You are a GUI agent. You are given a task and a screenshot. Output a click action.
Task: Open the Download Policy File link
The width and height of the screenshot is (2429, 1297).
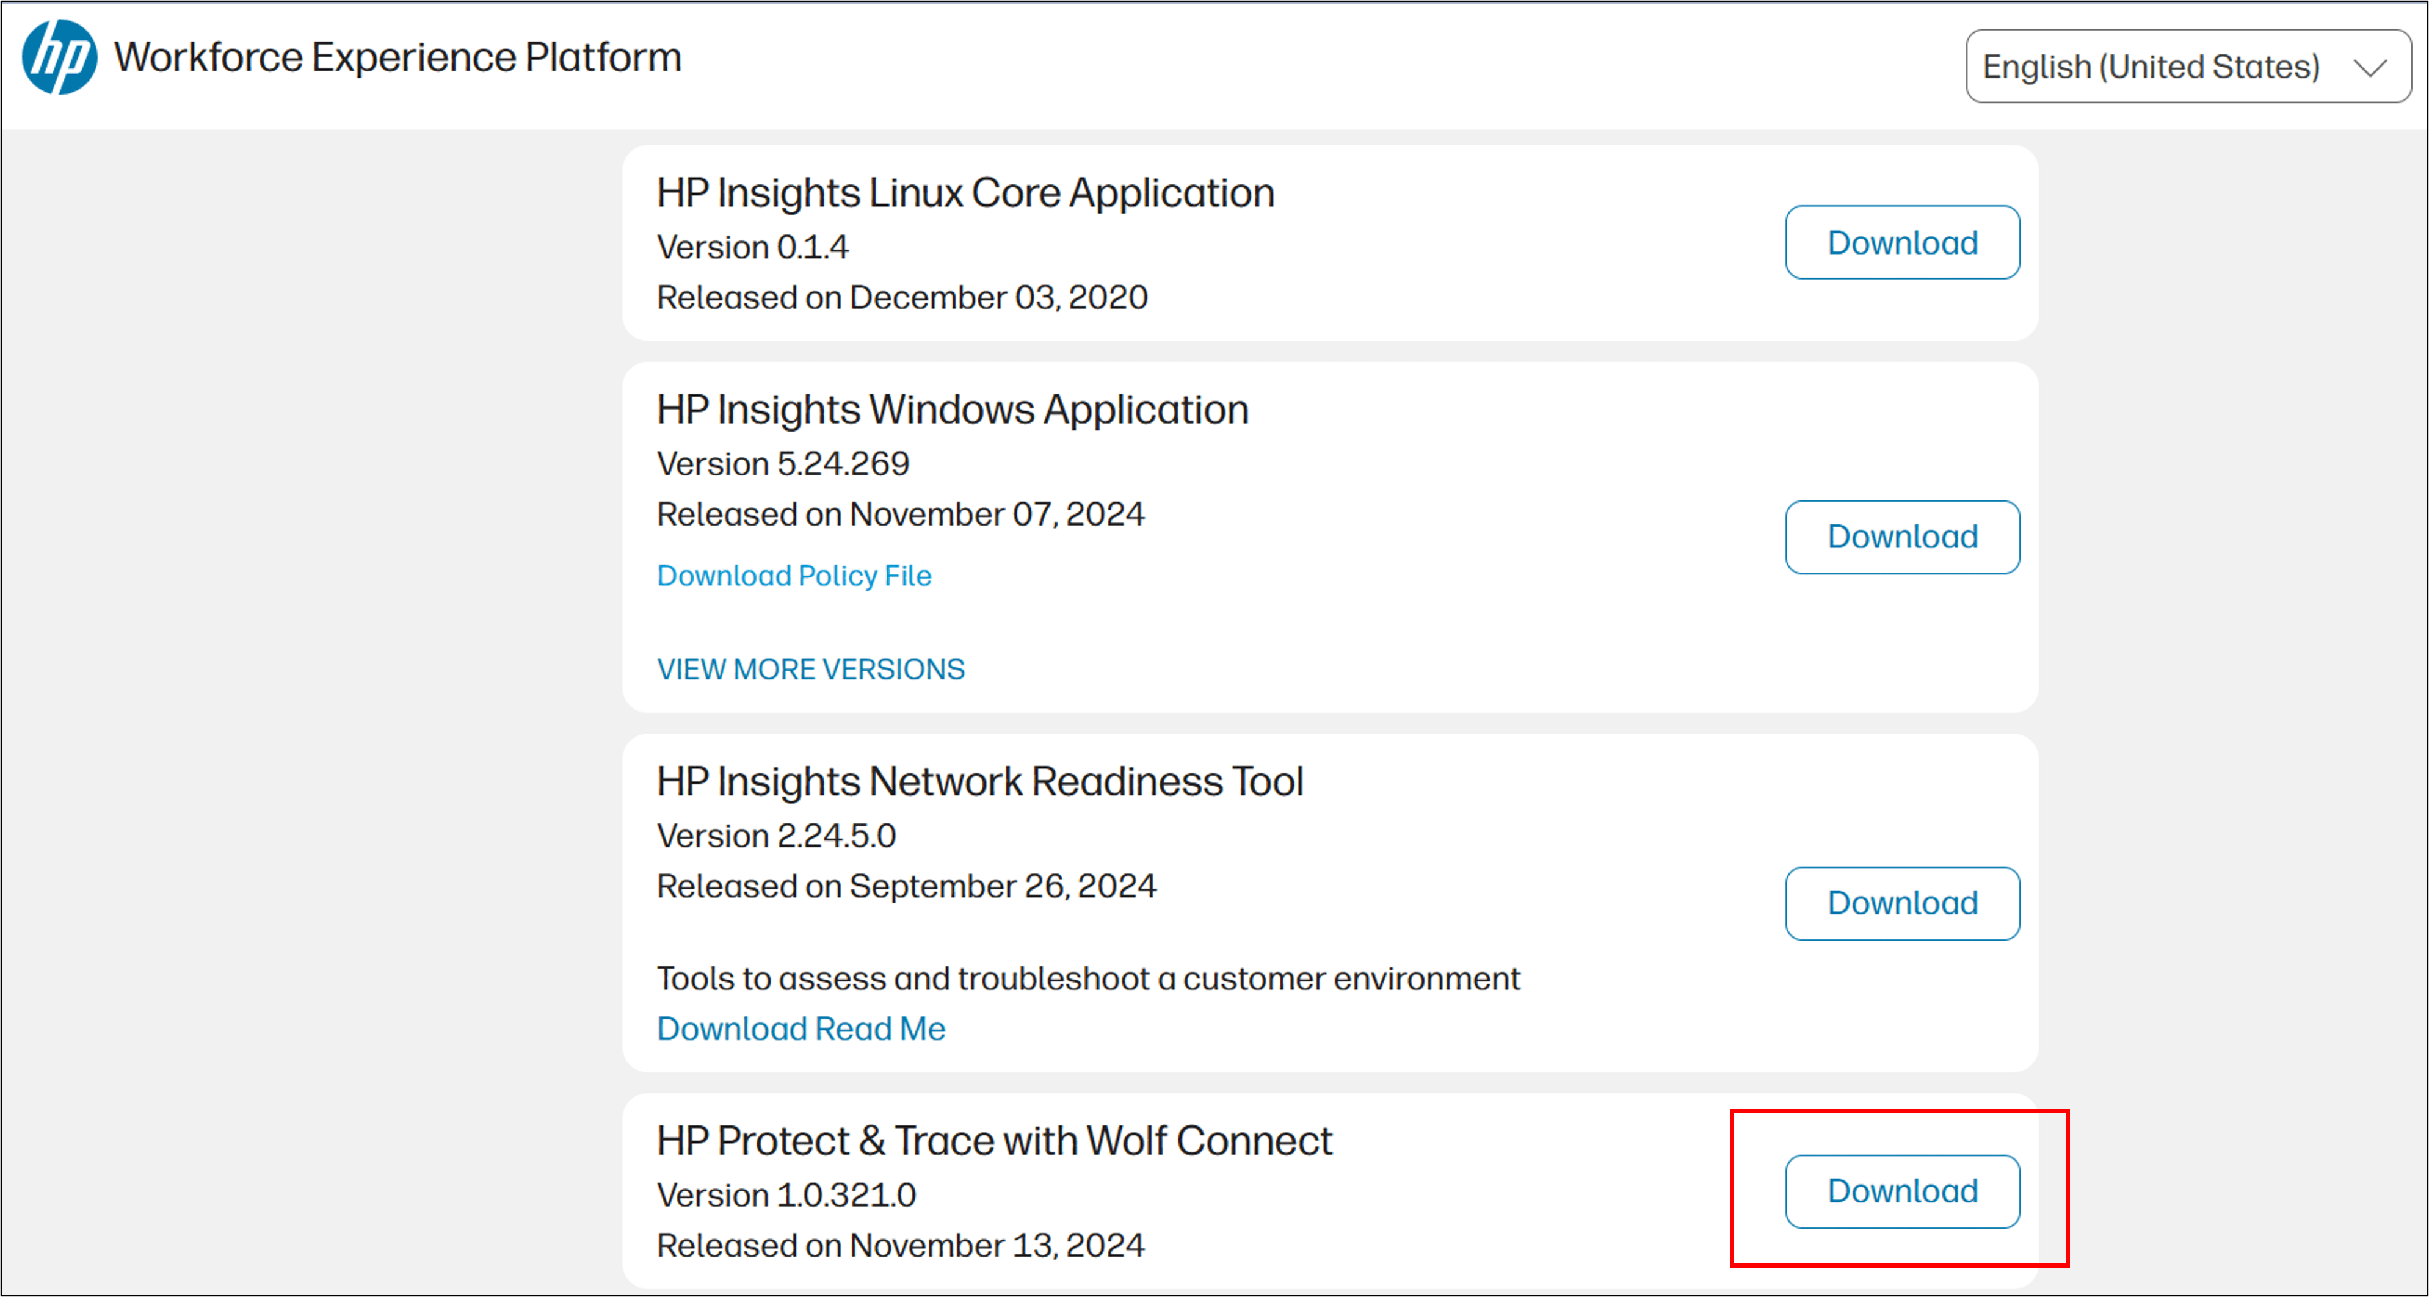pyautogui.click(x=794, y=576)
